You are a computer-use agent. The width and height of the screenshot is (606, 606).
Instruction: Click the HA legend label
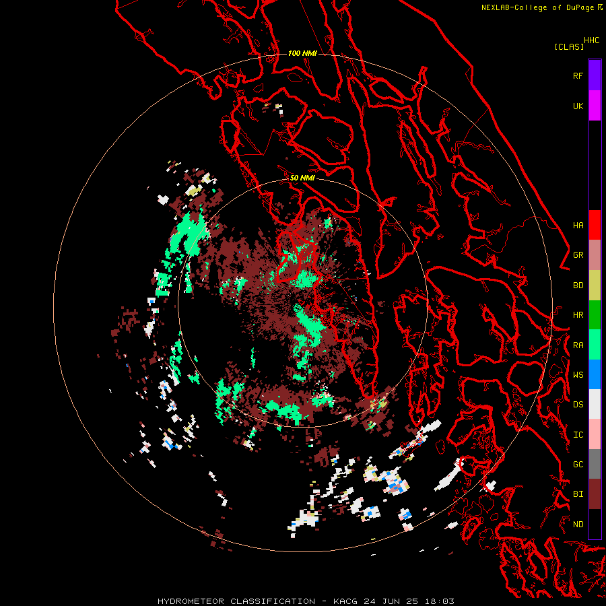pos(578,226)
